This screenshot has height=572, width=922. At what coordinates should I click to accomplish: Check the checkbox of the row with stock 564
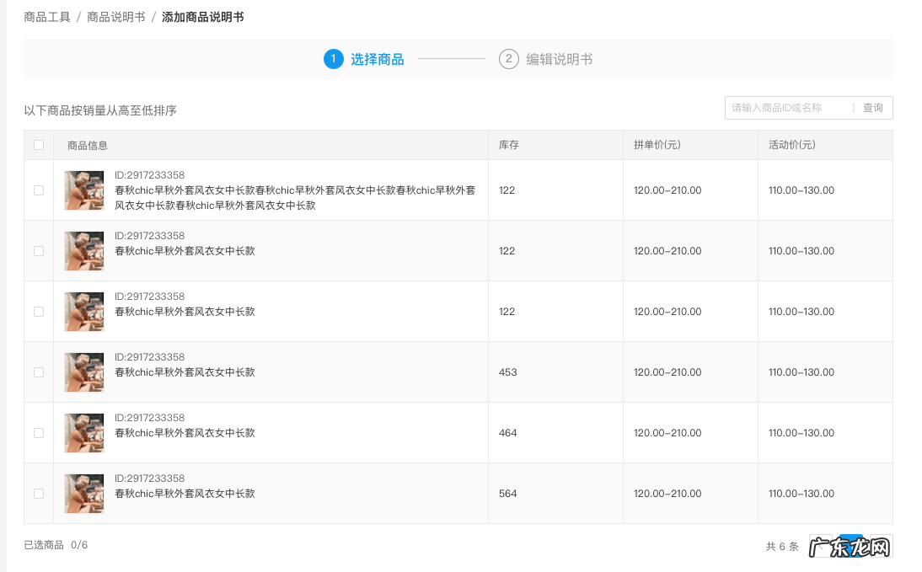pyautogui.click(x=39, y=493)
